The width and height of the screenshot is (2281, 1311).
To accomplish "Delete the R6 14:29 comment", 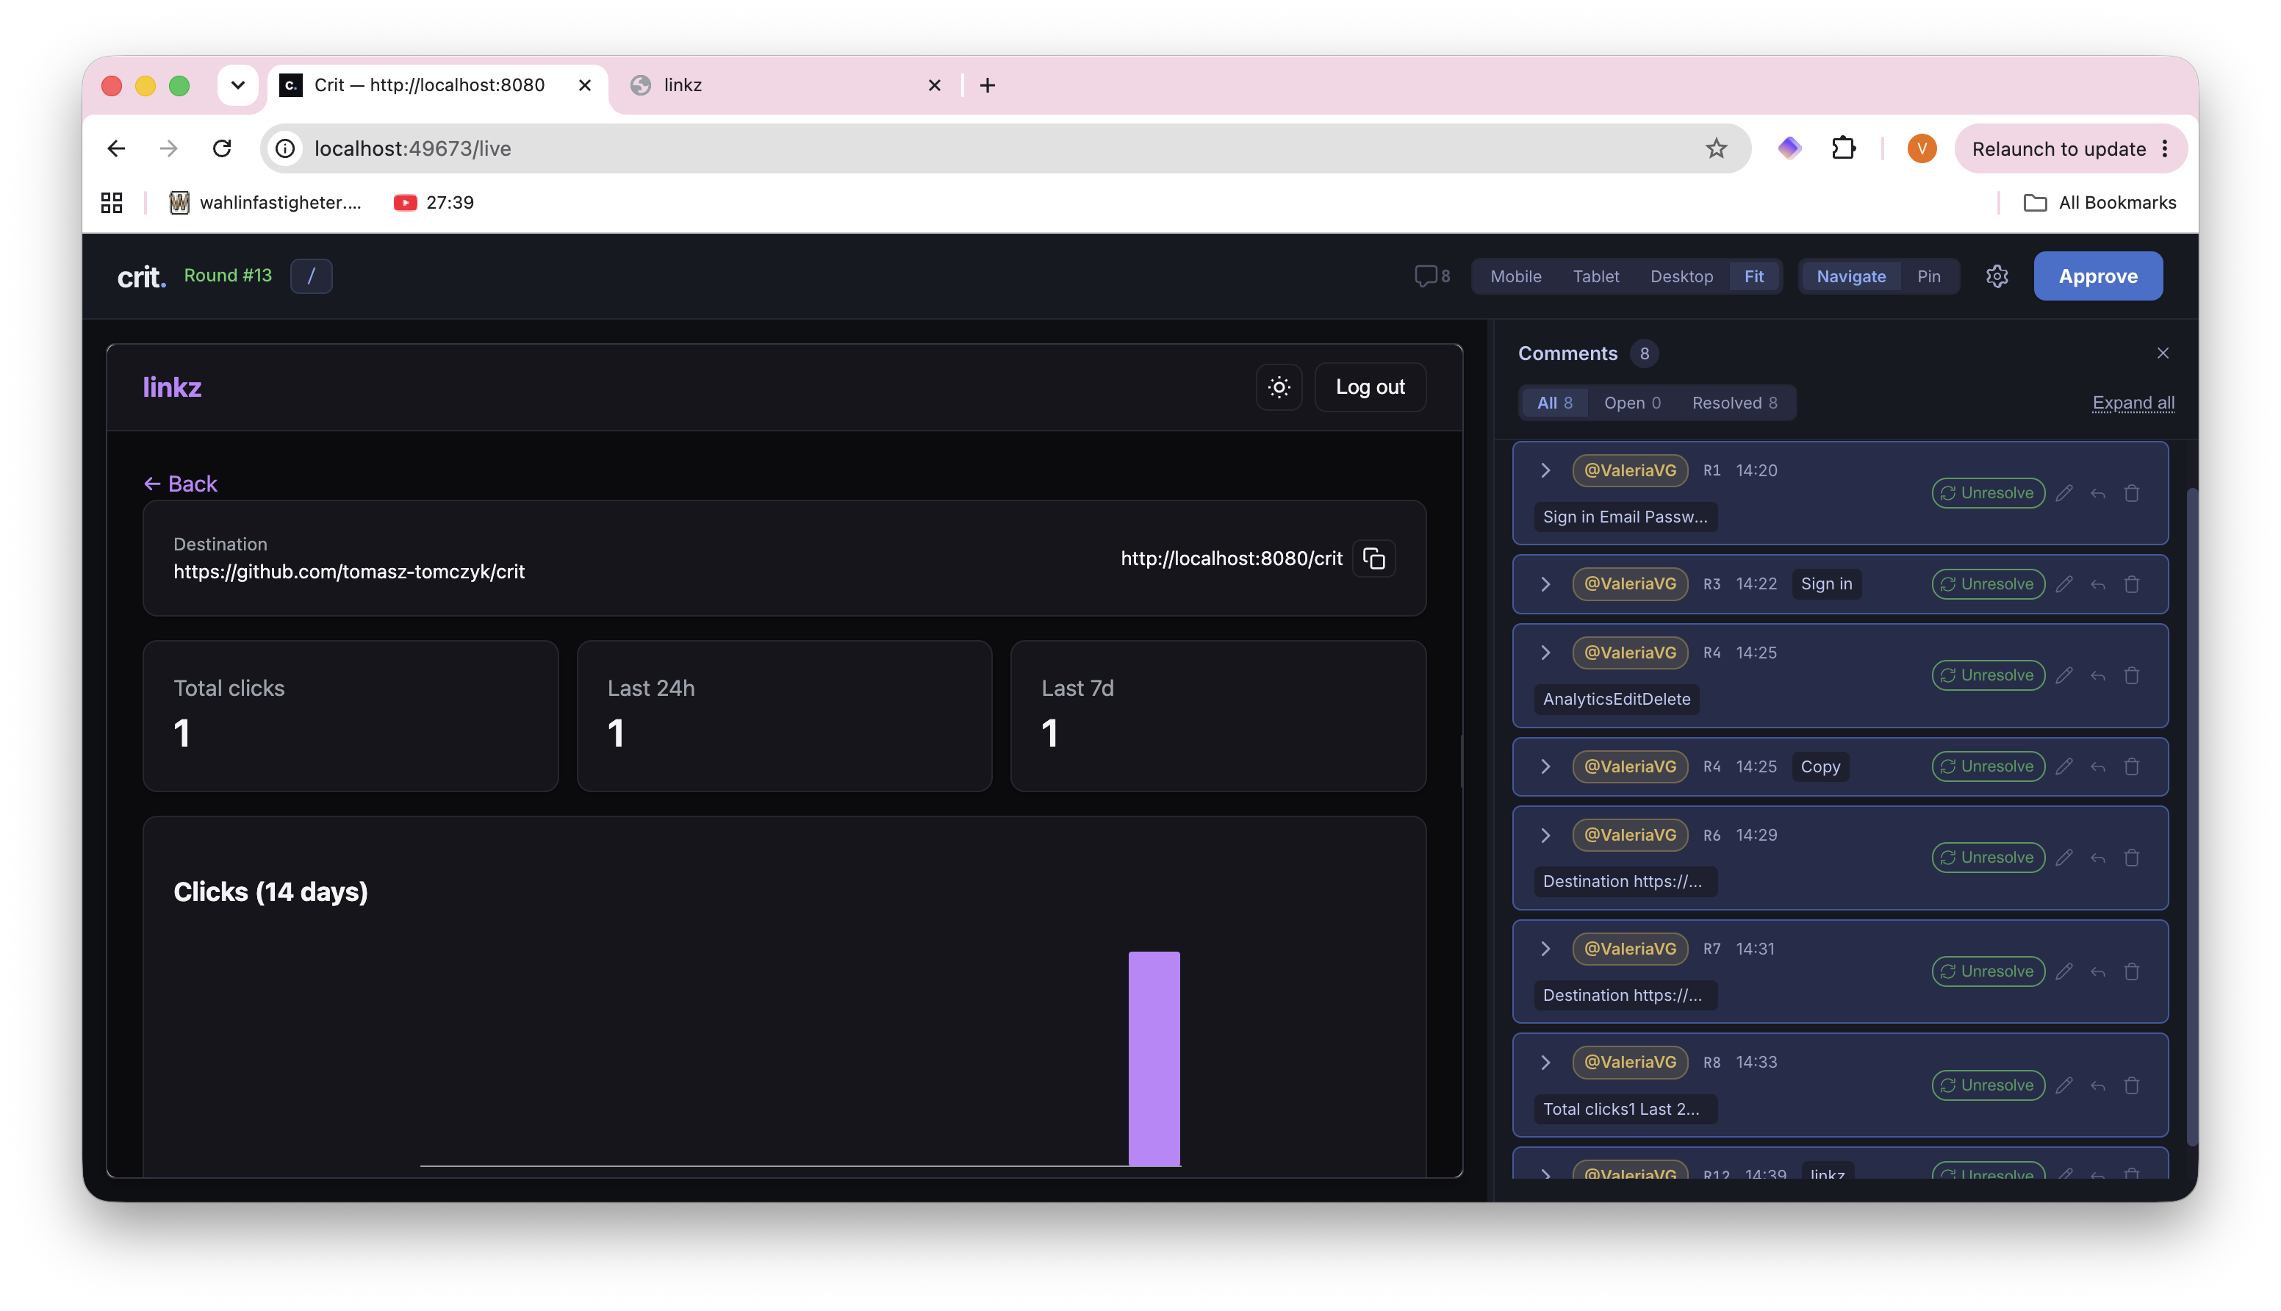I will pyautogui.click(x=2132, y=857).
